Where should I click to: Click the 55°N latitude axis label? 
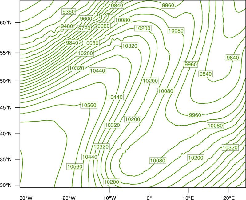6,53
